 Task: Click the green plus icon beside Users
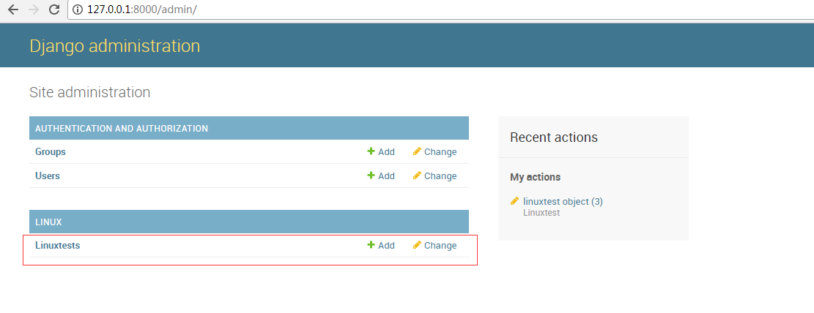point(371,176)
